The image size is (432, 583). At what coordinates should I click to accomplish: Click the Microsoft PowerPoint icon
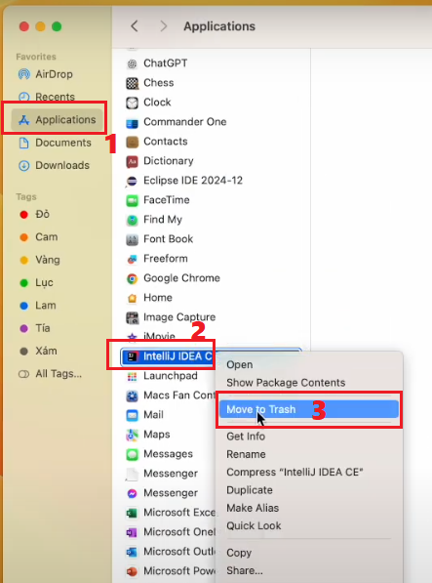click(x=132, y=571)
